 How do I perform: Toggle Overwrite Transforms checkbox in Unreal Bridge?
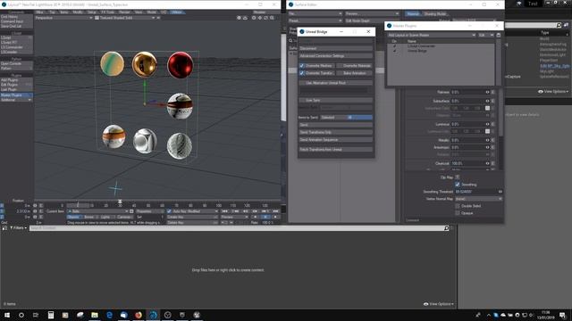[302, 73]
